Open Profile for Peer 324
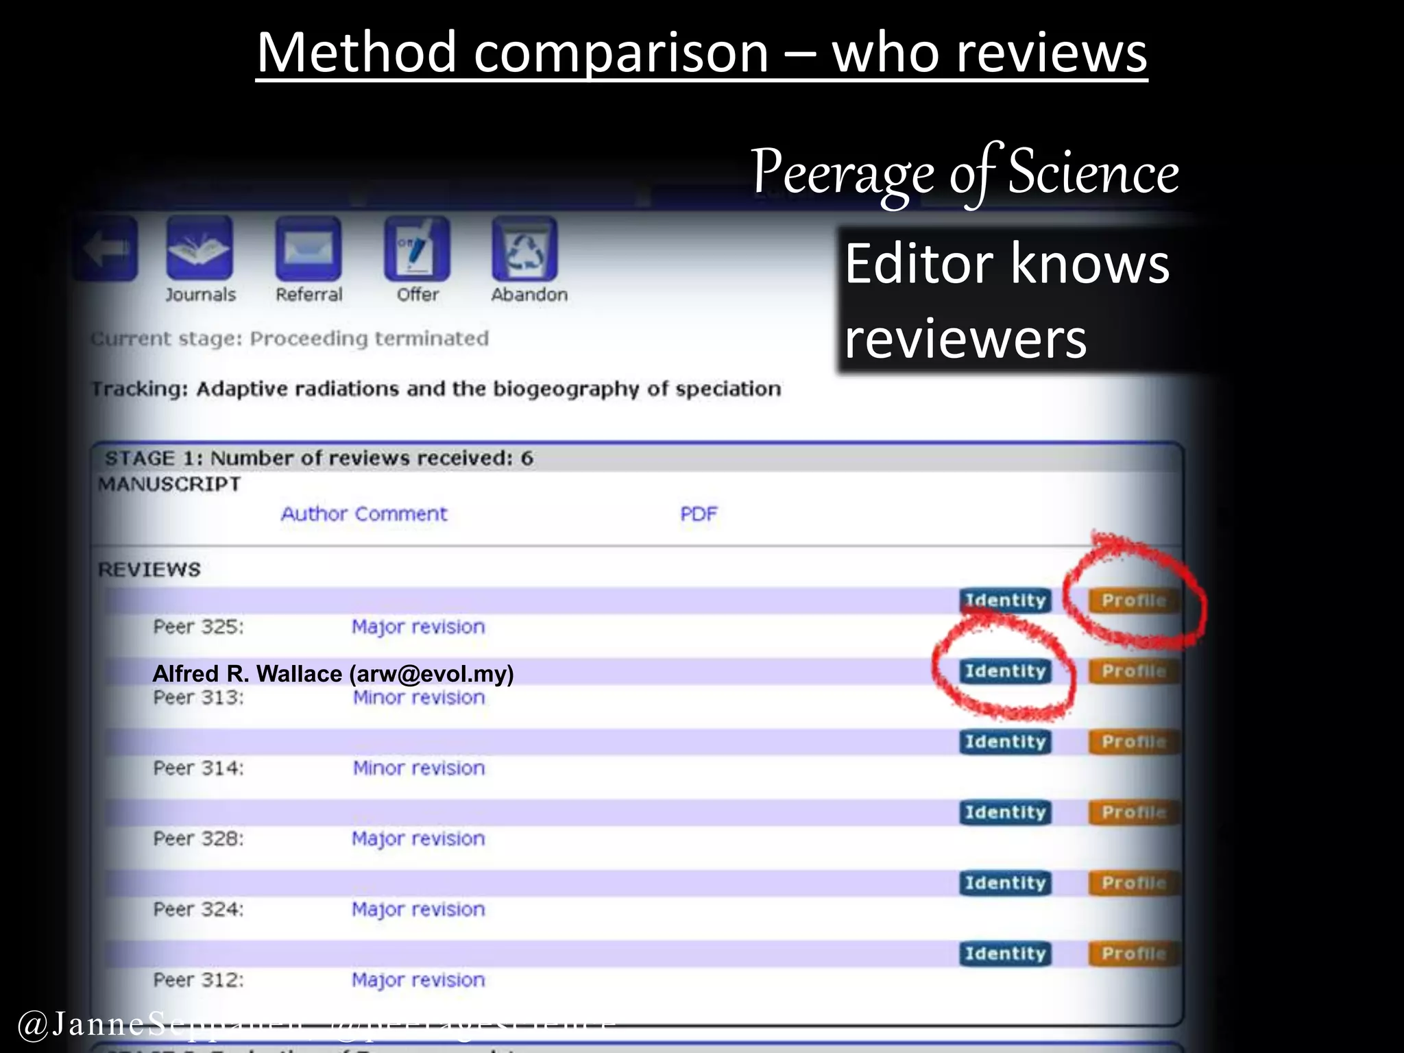Viewport: 1404px width, 1053px height. pyautogui.click(x=1134, y=882)
